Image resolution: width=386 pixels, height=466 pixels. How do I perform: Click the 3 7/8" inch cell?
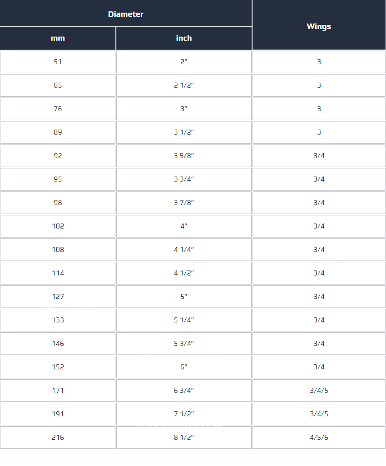pyautogui.click(x=184, y=203)
